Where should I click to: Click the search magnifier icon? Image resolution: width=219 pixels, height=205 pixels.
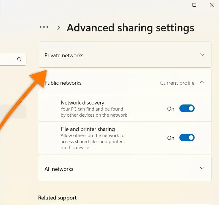click(19, 59)
